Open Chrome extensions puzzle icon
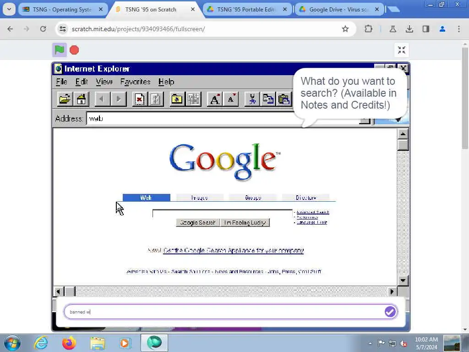Image resolution: width=469 pixels, height=352 pixels. click(369, 29)
